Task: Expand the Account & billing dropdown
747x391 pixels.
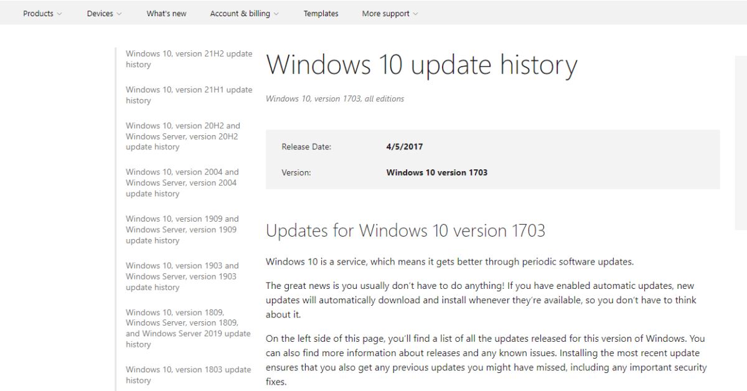Action: pos(244,14)
